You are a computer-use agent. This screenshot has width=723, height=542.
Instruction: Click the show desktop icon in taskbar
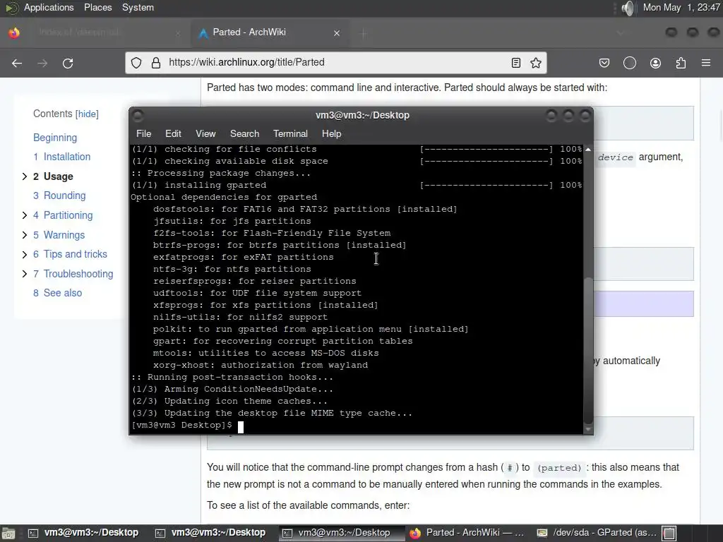pyautogui.click(x=8, y=534)
